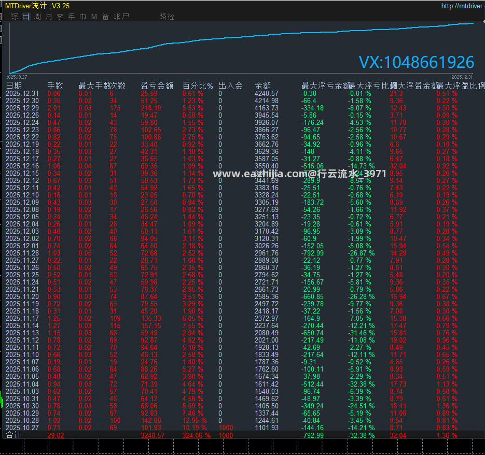This screenshot has width=485, height=455.
Task: Select the 日 daily tab
Action: [x=26, y=17]
